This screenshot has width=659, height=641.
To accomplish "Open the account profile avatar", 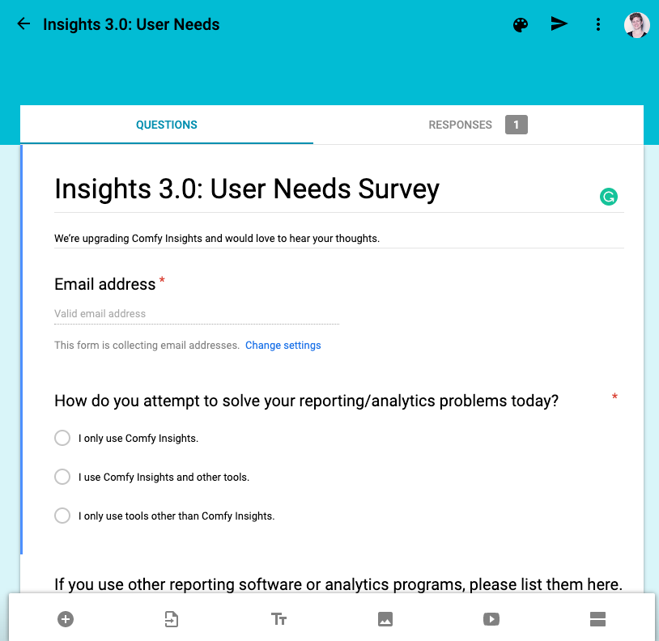I will [x=636, y=24].
